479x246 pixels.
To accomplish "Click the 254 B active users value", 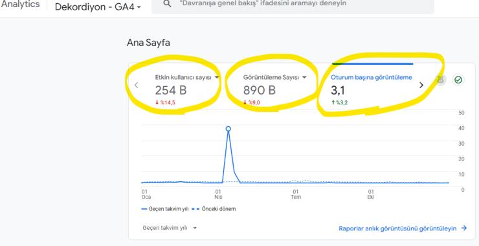I will [171, 91].
